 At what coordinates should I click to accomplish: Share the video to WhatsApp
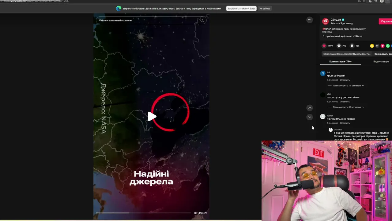tap(388, 46)
